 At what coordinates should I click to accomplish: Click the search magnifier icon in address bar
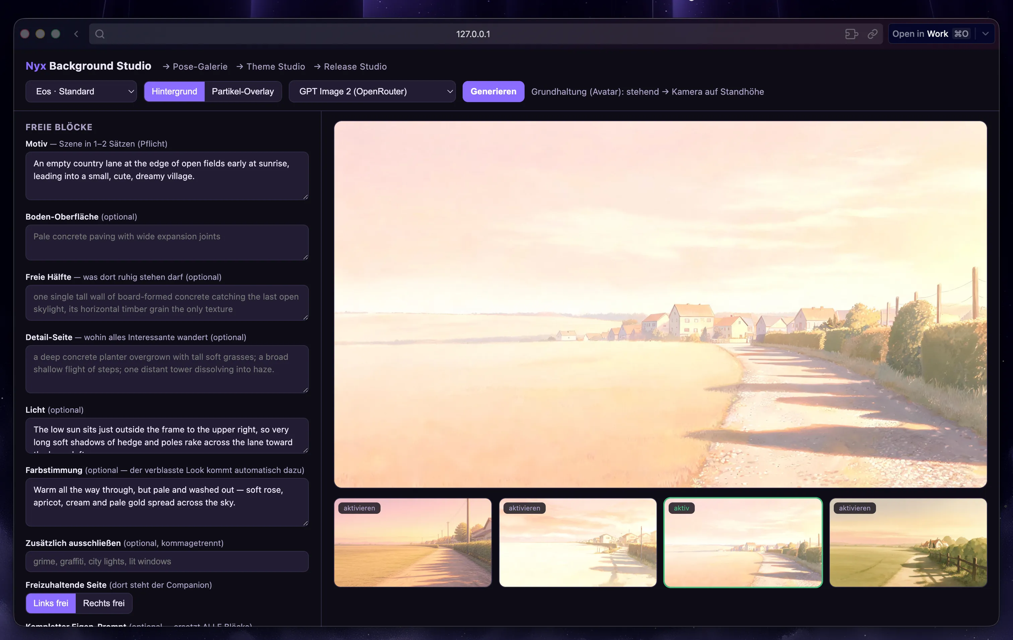[100, 34]
